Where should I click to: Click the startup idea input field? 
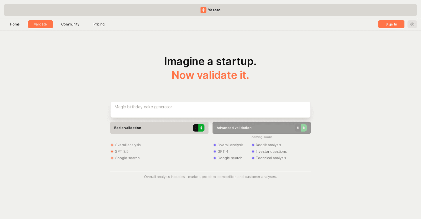point(210,109)
